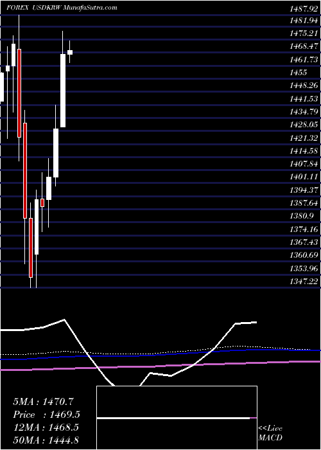Select the 1380.9 price axis label
Image resolution: width=321 pixels, height=450 pixels.
(302, 215)
